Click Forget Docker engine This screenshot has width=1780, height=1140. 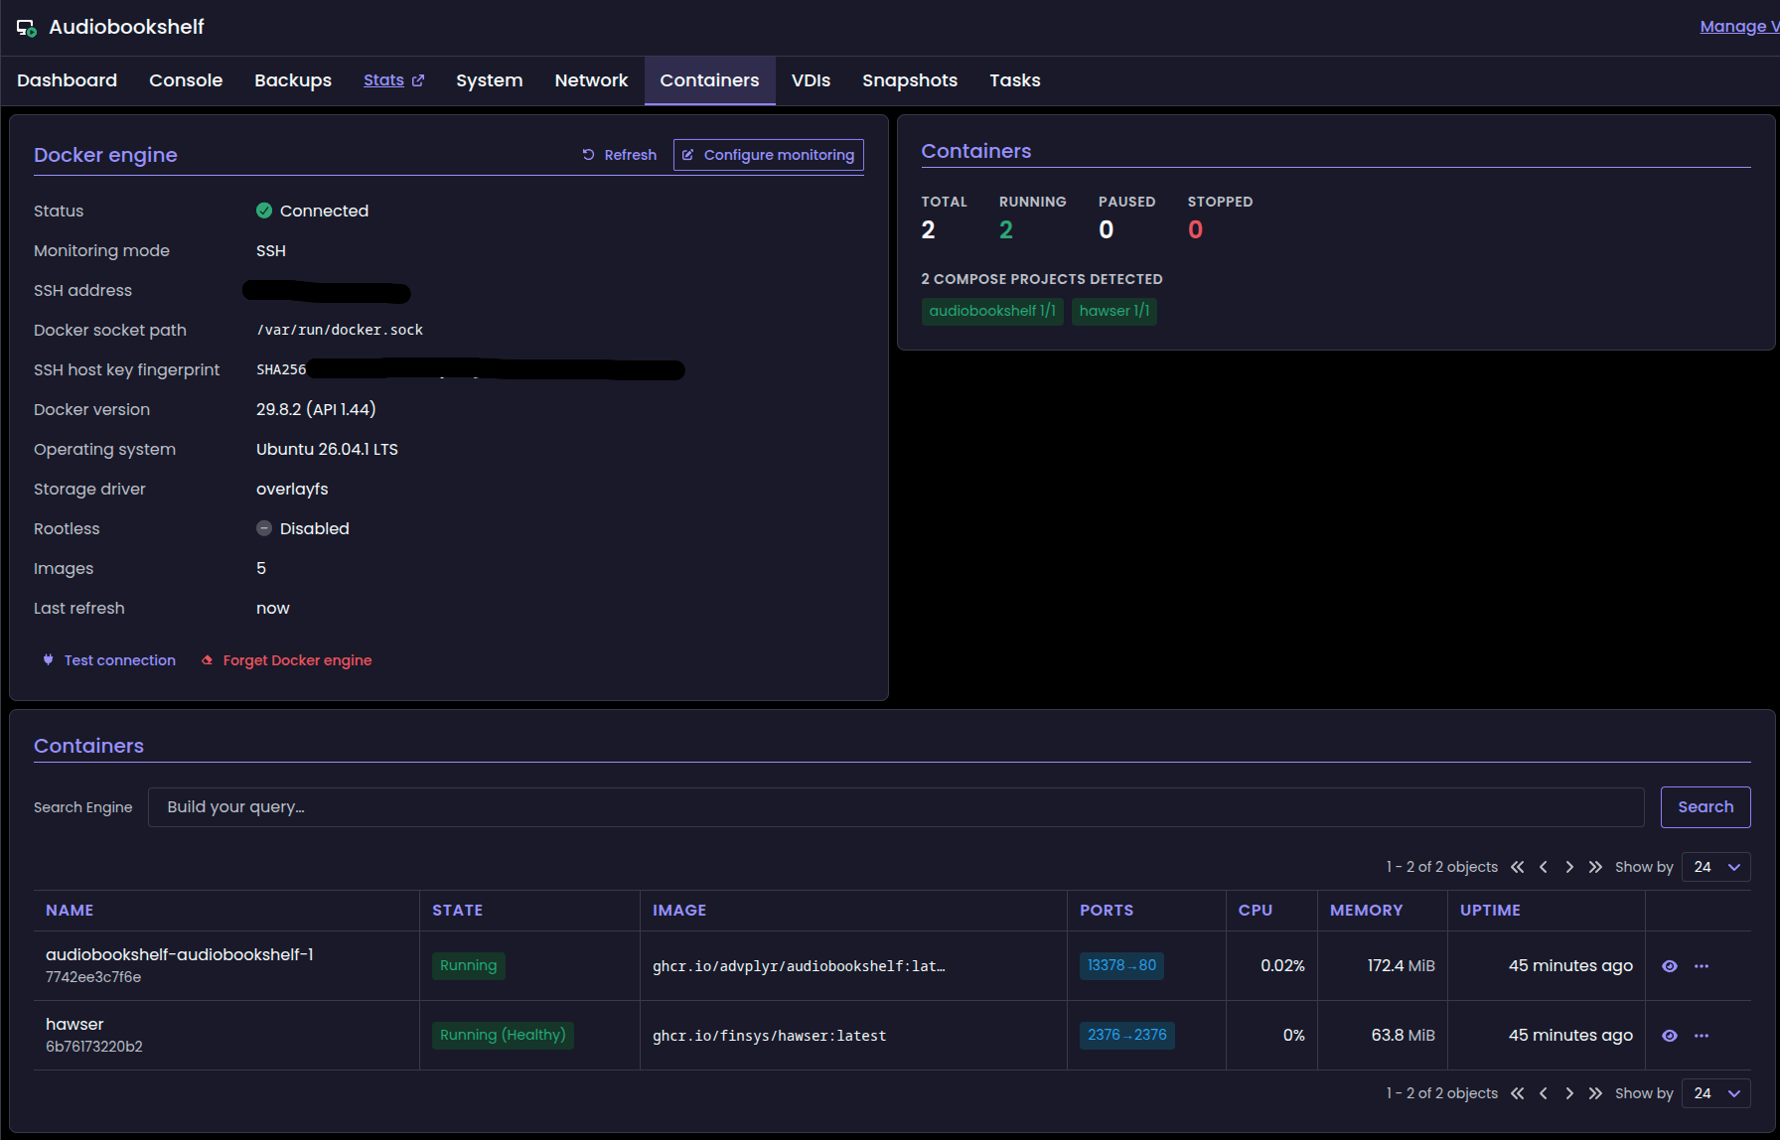coord(287,660)
